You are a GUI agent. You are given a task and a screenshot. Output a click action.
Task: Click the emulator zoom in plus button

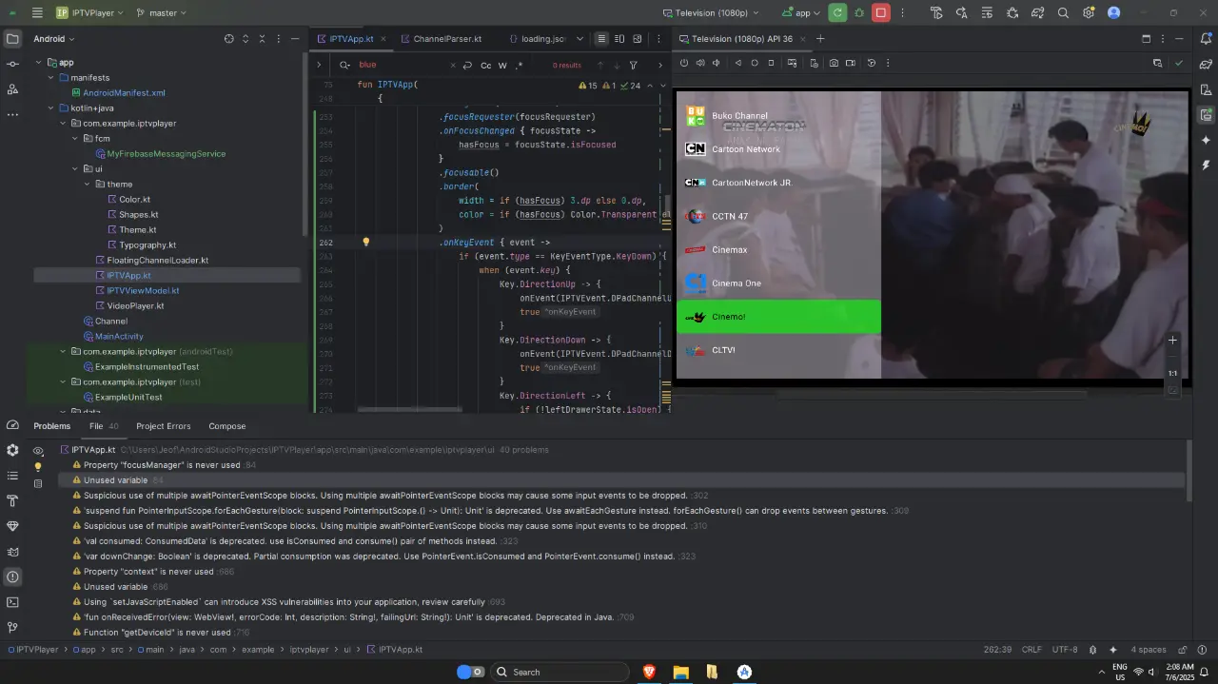1172,340
